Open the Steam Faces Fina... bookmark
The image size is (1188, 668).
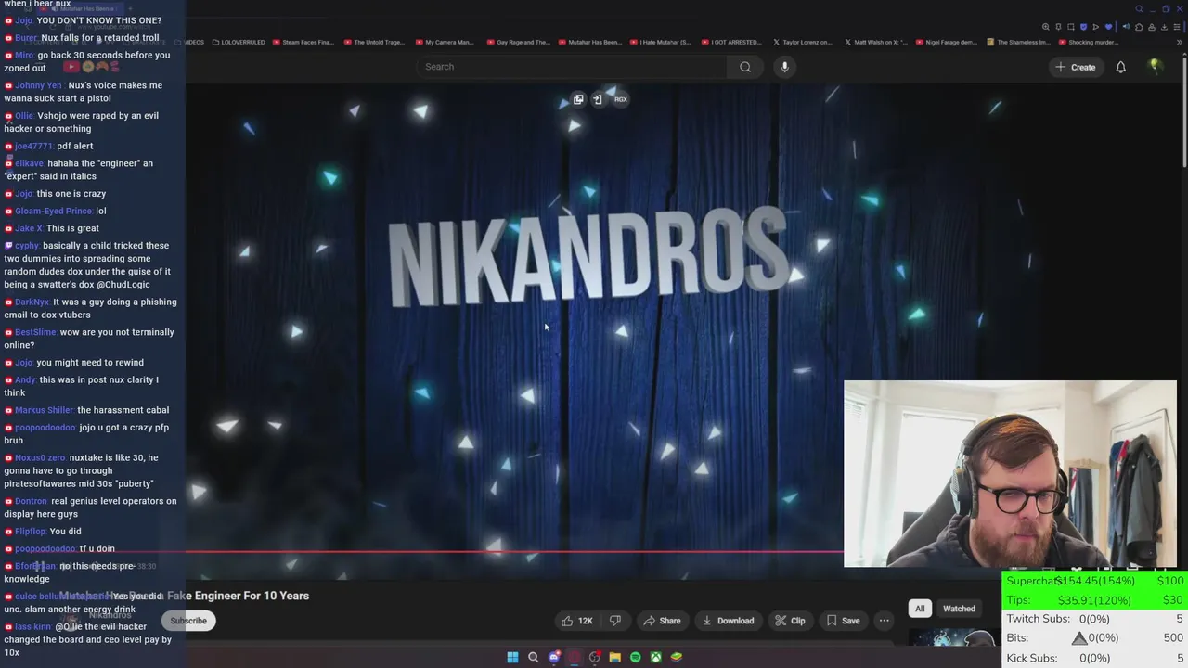point(302,43)
